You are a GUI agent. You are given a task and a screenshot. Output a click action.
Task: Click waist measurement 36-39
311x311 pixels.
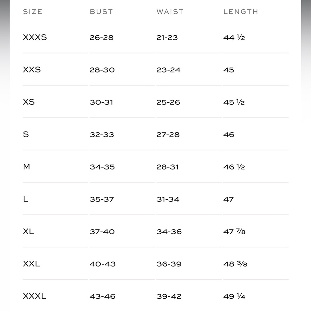pyautogui.click(x=169, y=264)
